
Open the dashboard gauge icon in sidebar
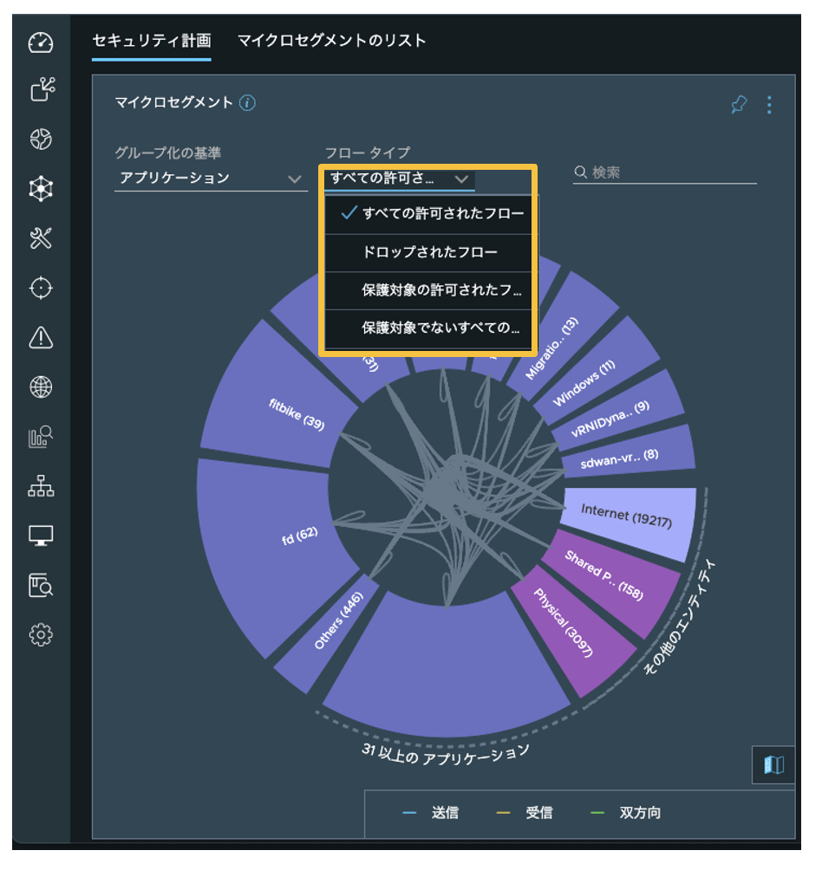(x=41, y=42)
